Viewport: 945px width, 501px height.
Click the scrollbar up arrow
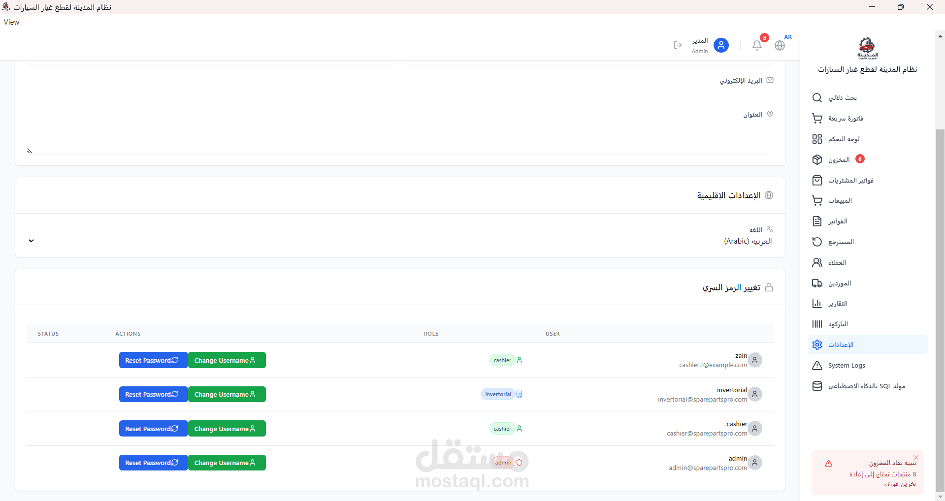(940, 35)
